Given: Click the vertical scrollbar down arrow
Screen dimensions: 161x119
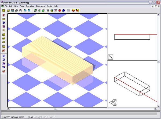Looking at the screenshot, I should (159, 106).
